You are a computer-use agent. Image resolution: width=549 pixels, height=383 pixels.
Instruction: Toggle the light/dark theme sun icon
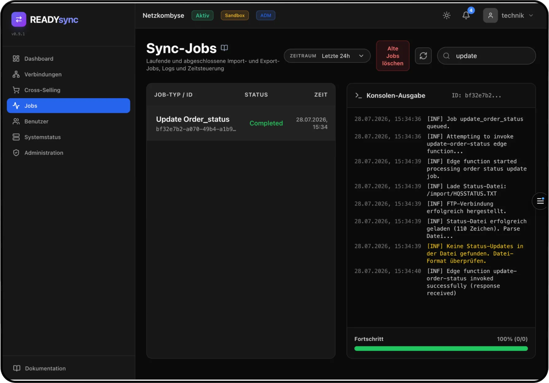pos(447,15)
